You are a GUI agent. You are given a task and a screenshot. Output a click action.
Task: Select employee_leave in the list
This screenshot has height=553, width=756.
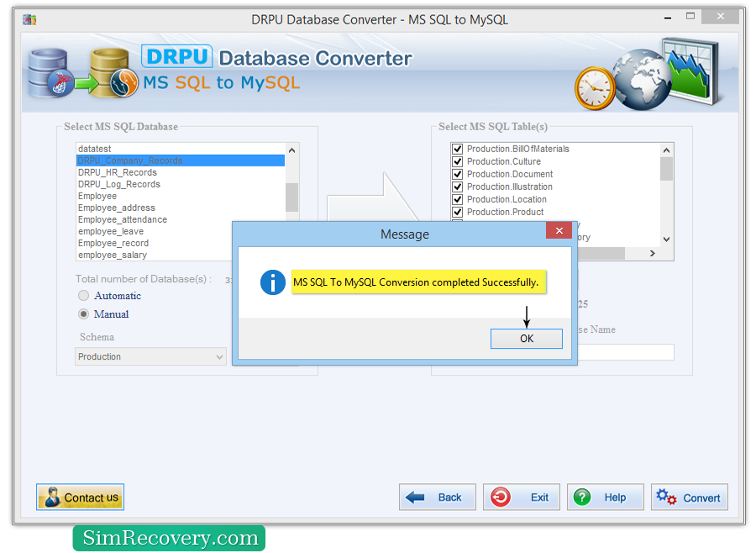[x=155, y=231]
